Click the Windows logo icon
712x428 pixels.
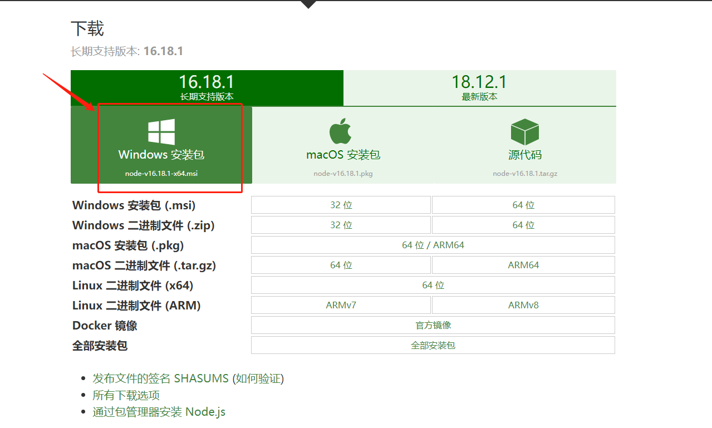tap(161, 132)
